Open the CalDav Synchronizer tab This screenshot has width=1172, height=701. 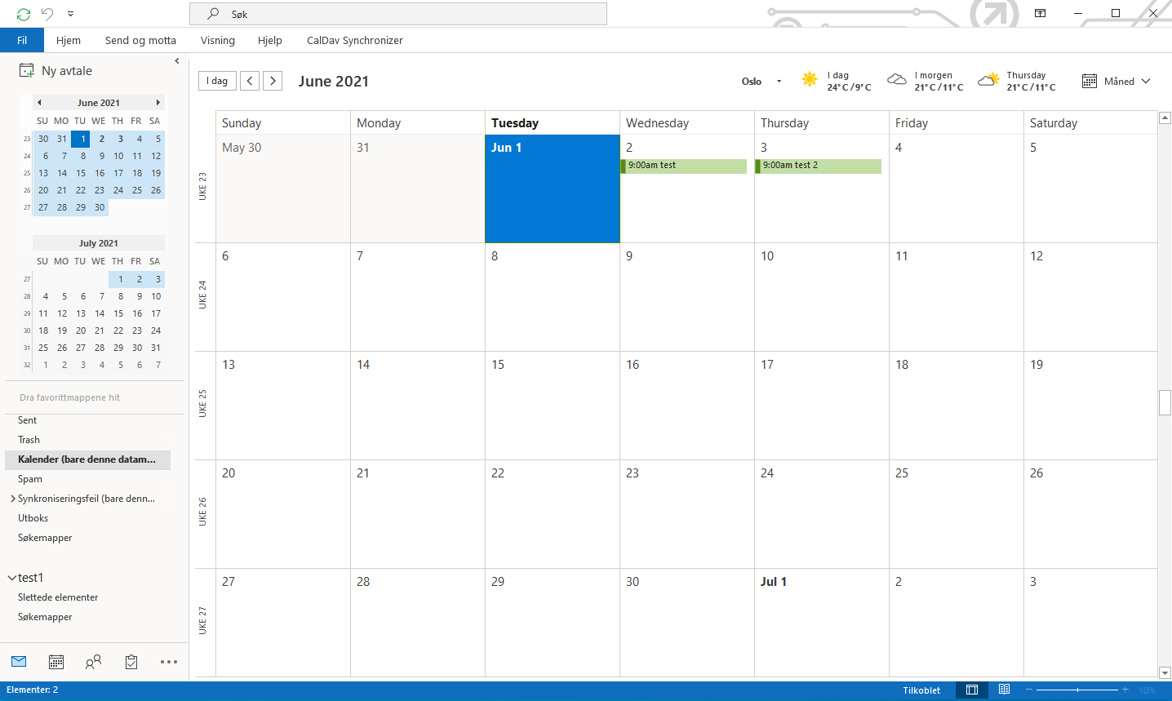click(x=355, y=40)
